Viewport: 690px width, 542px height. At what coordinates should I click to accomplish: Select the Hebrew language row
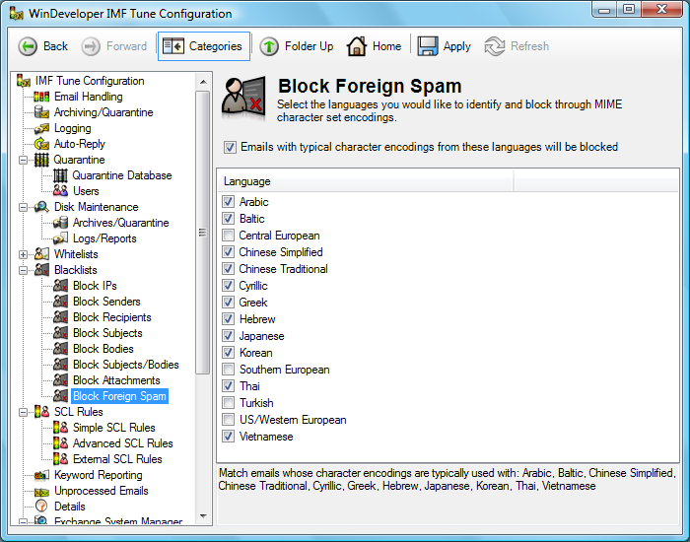coord(257,319)
